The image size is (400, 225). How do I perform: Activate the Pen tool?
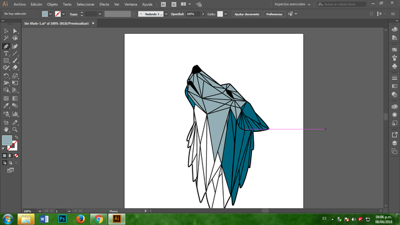coord(6,46)
